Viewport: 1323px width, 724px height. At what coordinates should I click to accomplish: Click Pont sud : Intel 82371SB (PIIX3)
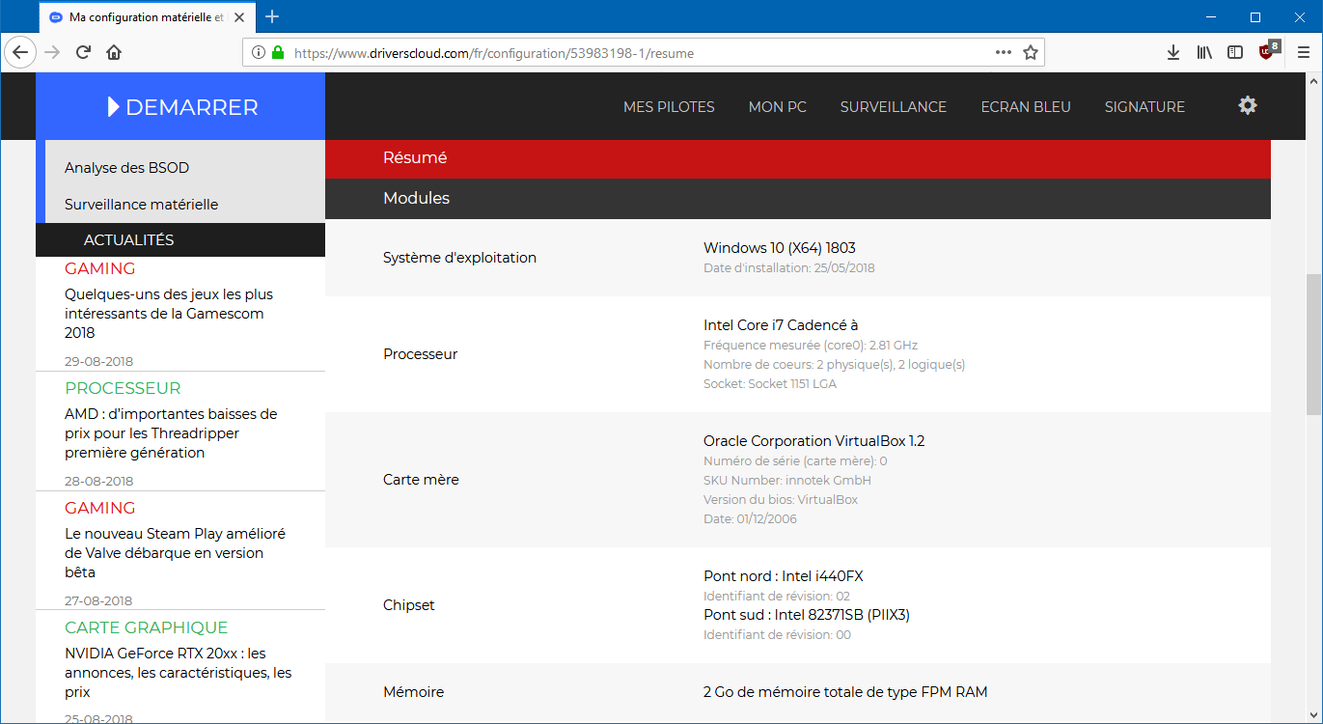[x=807, y=615]
